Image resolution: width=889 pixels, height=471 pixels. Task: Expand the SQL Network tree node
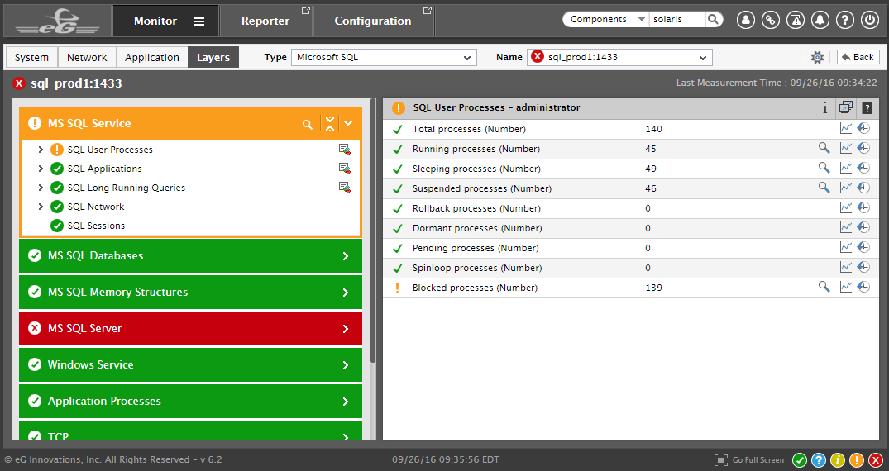pos(41,207)
